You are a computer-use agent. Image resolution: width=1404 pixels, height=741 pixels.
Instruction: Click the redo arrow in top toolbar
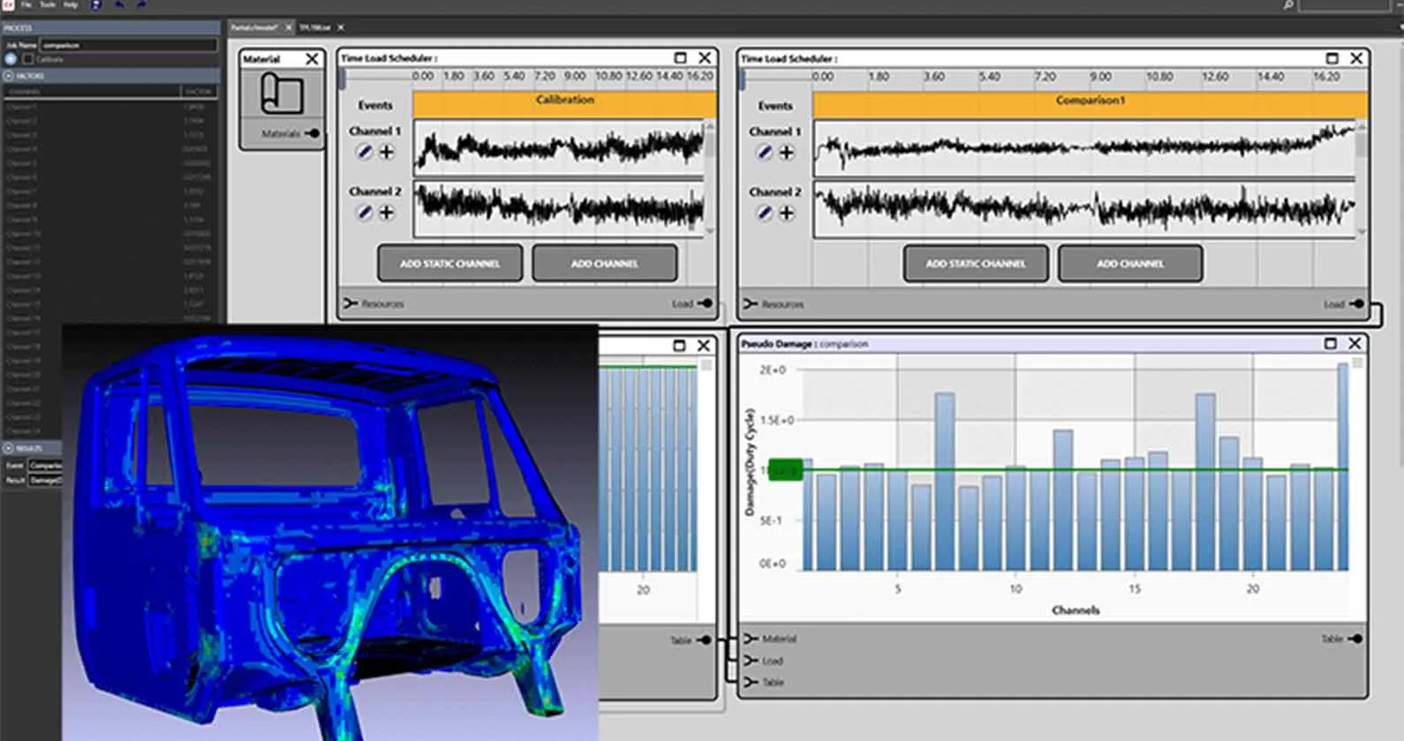[141, 5]
